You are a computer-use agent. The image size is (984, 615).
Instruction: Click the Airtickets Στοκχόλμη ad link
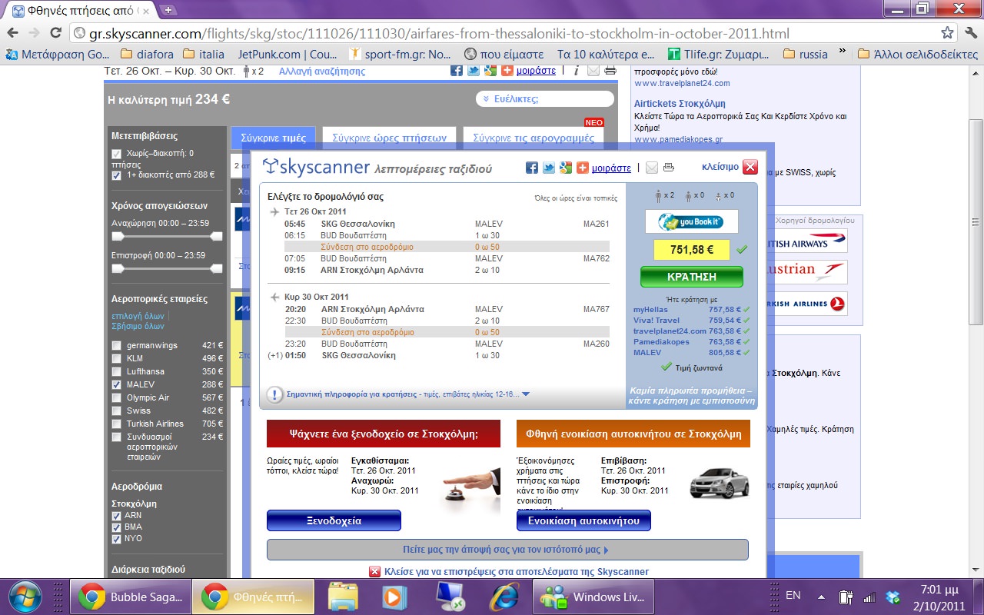point(680,103)
